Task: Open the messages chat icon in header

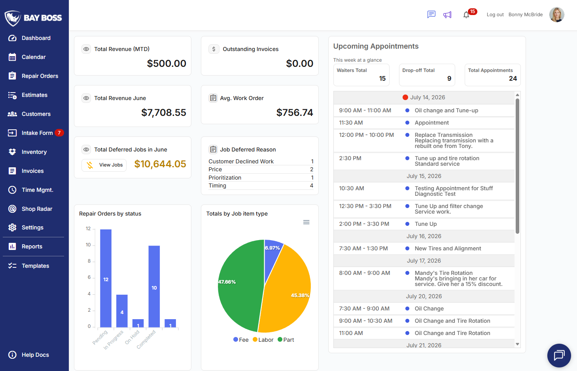Action: (x=431, y=15)
